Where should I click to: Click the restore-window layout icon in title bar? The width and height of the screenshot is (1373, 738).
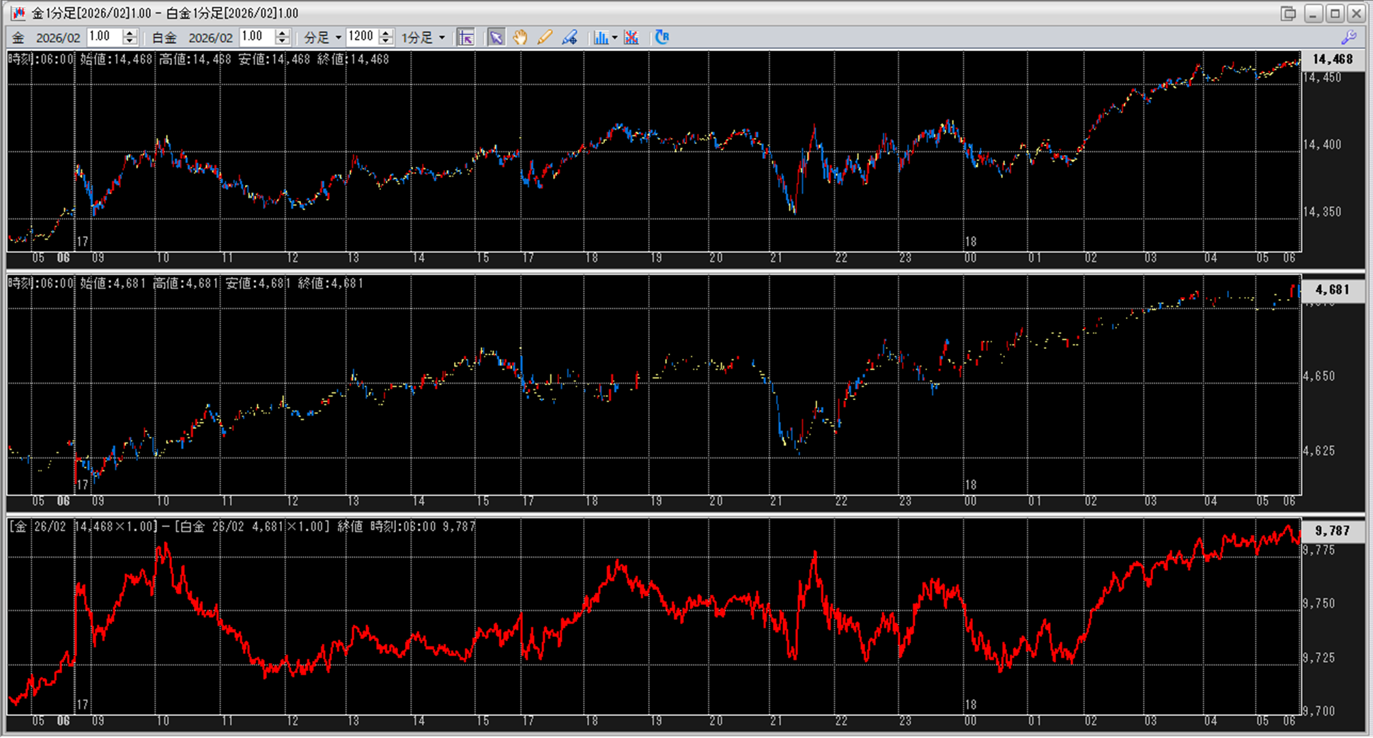click(1288, 13)
